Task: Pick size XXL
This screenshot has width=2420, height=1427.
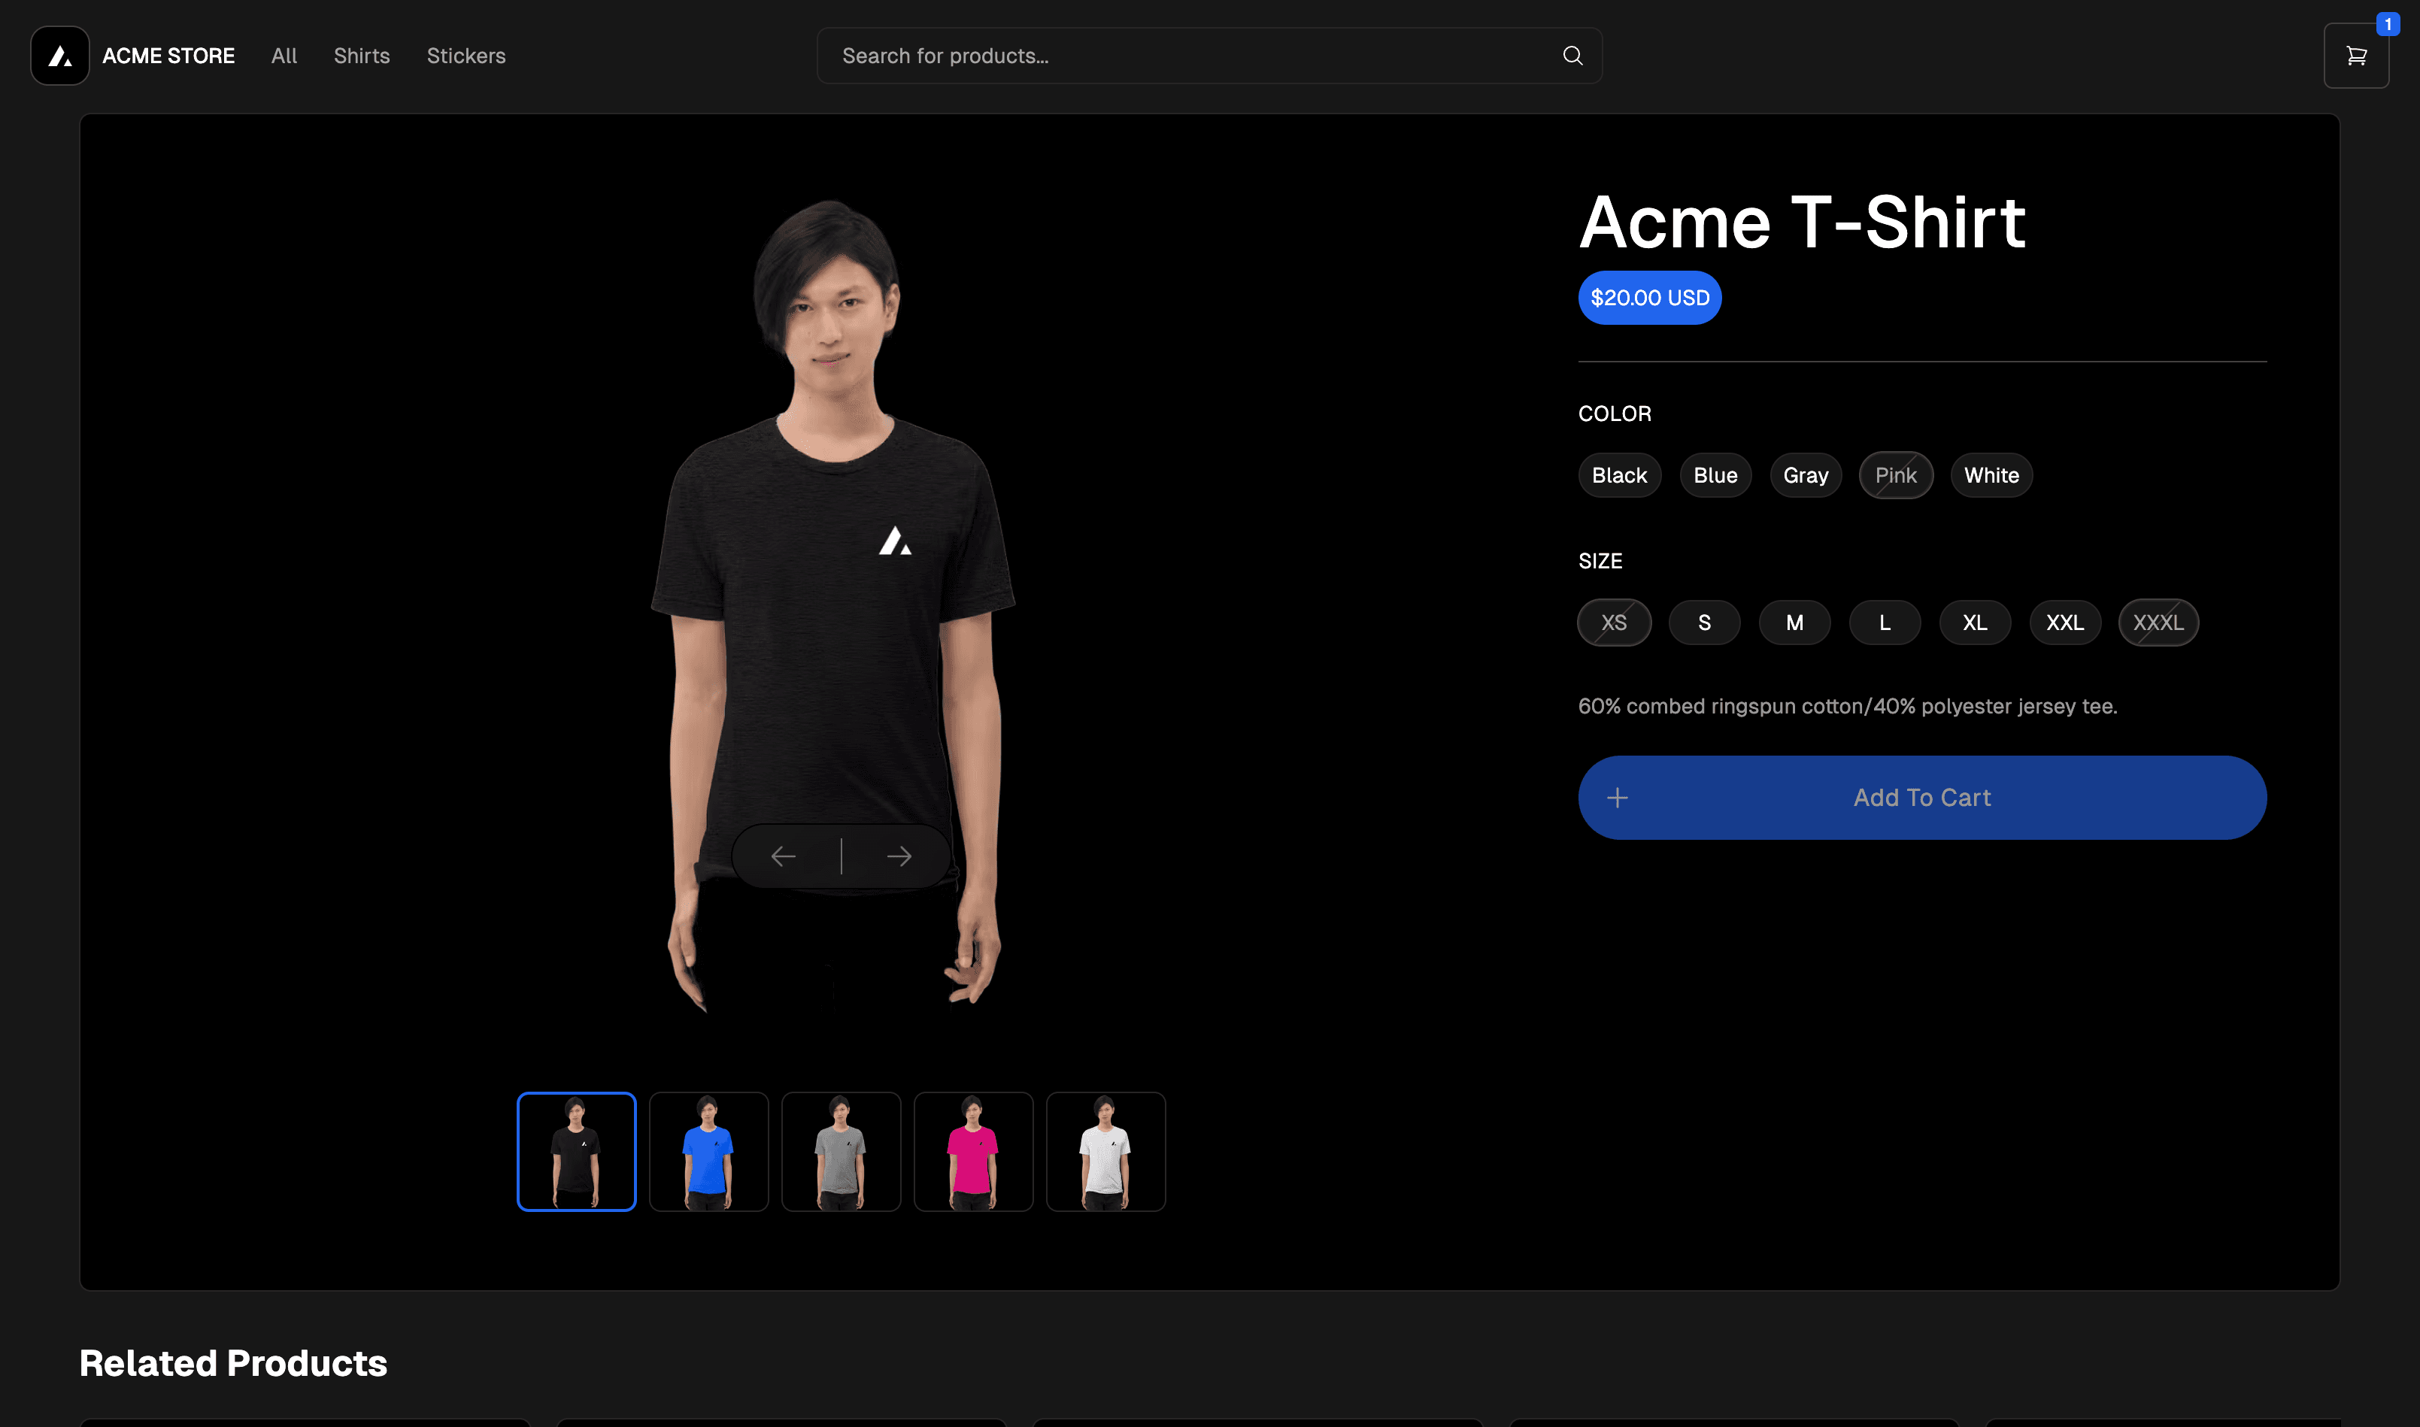Action: tap(2064, 622)
